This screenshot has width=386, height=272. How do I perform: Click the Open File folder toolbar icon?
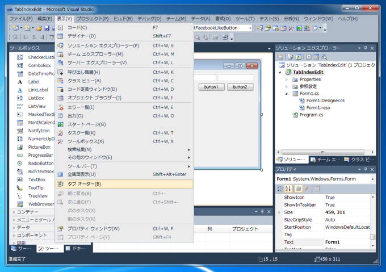tap(39, 28)
